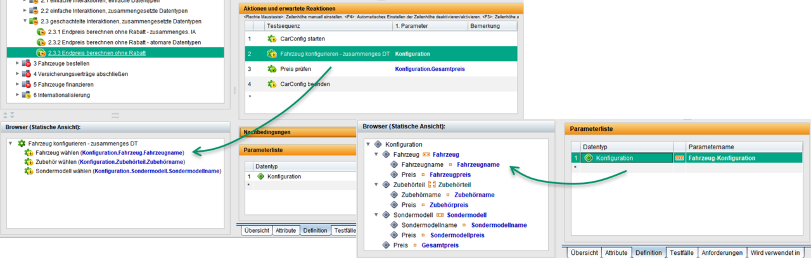Screen dimensions: 811x258
Task: Click the Testsequenz column header
Action: pos(328,26)
